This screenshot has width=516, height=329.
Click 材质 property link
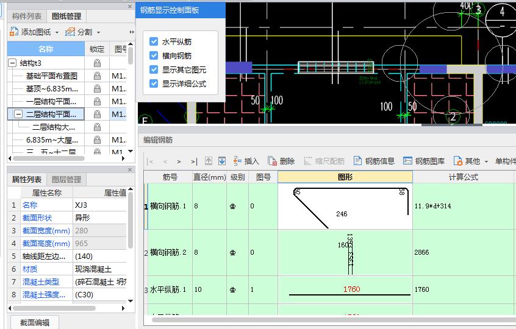pyautogui.click(x=30, y=269)
